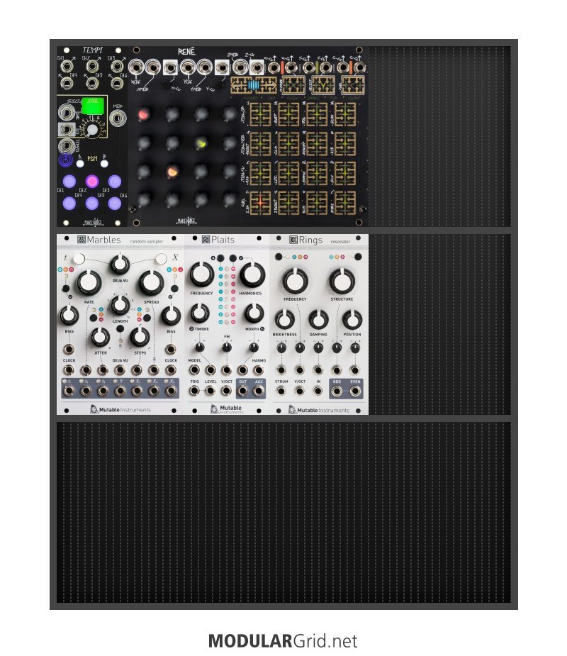Adjust the left BIAS knob on Marbles
This screenshot has height=656, width=567.
69,316
